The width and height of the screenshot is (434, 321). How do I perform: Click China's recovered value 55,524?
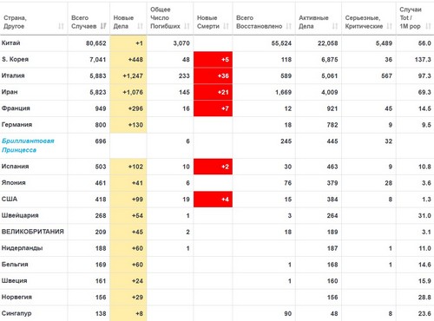[281, 43]
